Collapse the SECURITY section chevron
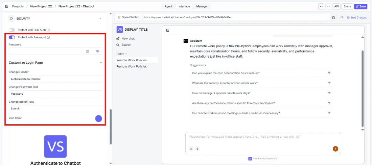The width and height of the screenshot is (372, 165). pyautogui.click(x=100, y=19)
